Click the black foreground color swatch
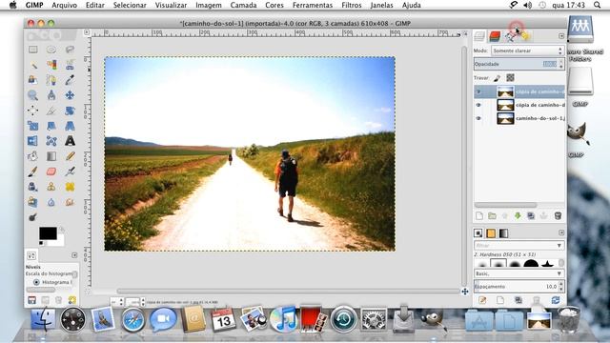The image size is (610, 343). pyautogui.click(x=48, y=233)
